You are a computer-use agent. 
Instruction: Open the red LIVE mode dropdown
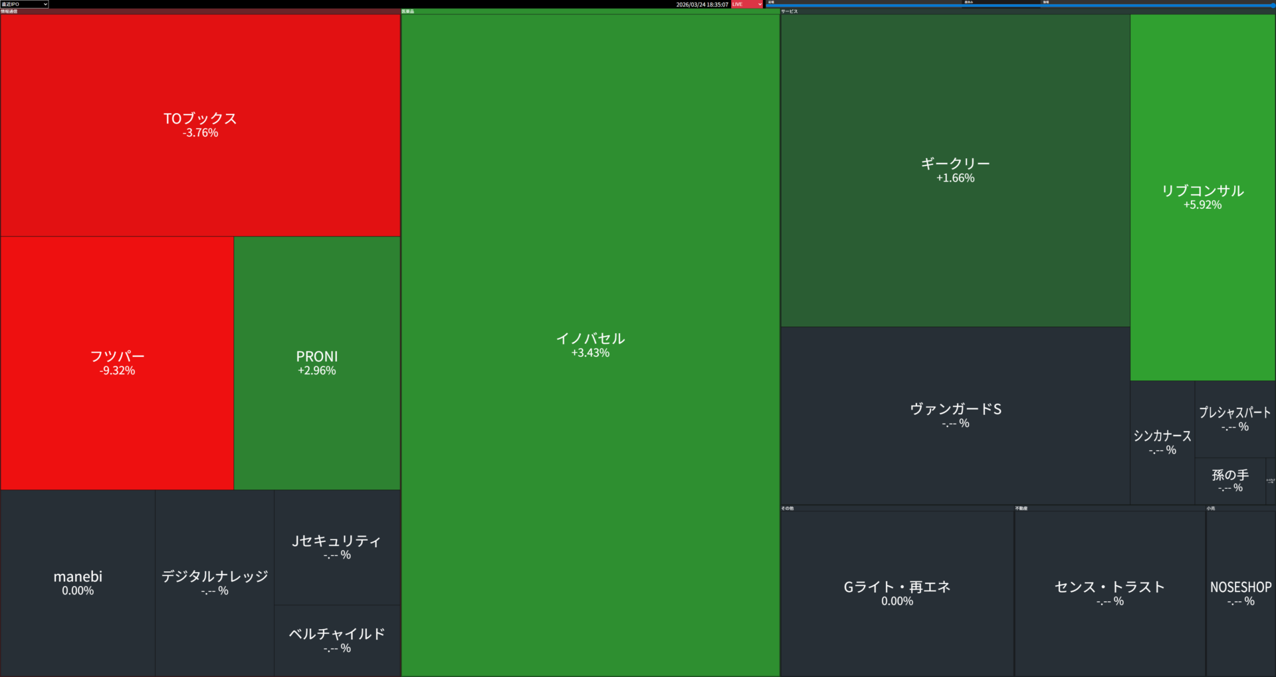pyautogui.click(x=747, y=4)
